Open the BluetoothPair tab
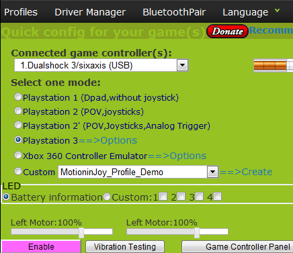Image resolution: width=293 pixels, height=253 pixels. (x=174, y=12)
